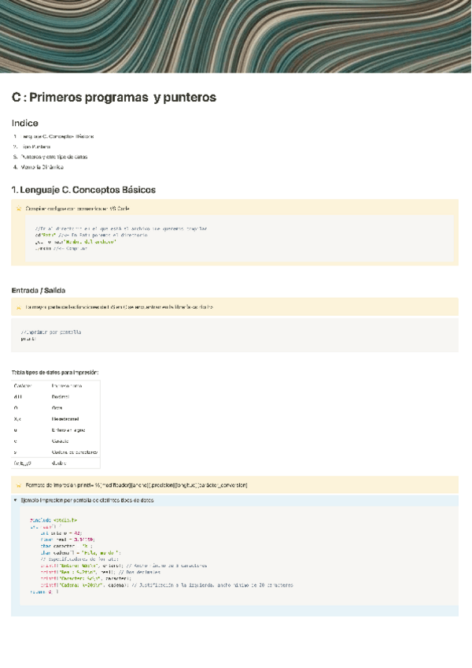Jump to index entry '4. Memoria Dinámica'

pyautogui.click(x=43, y=167)
